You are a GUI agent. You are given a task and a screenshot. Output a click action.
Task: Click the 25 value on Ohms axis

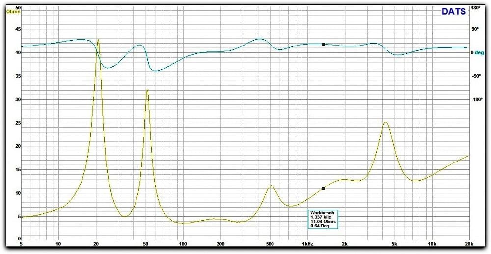18,123
